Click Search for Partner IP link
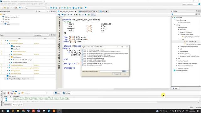 pos(182,71)
